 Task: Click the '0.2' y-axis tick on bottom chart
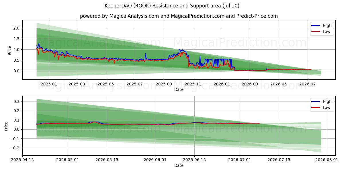tap(17, 111)
